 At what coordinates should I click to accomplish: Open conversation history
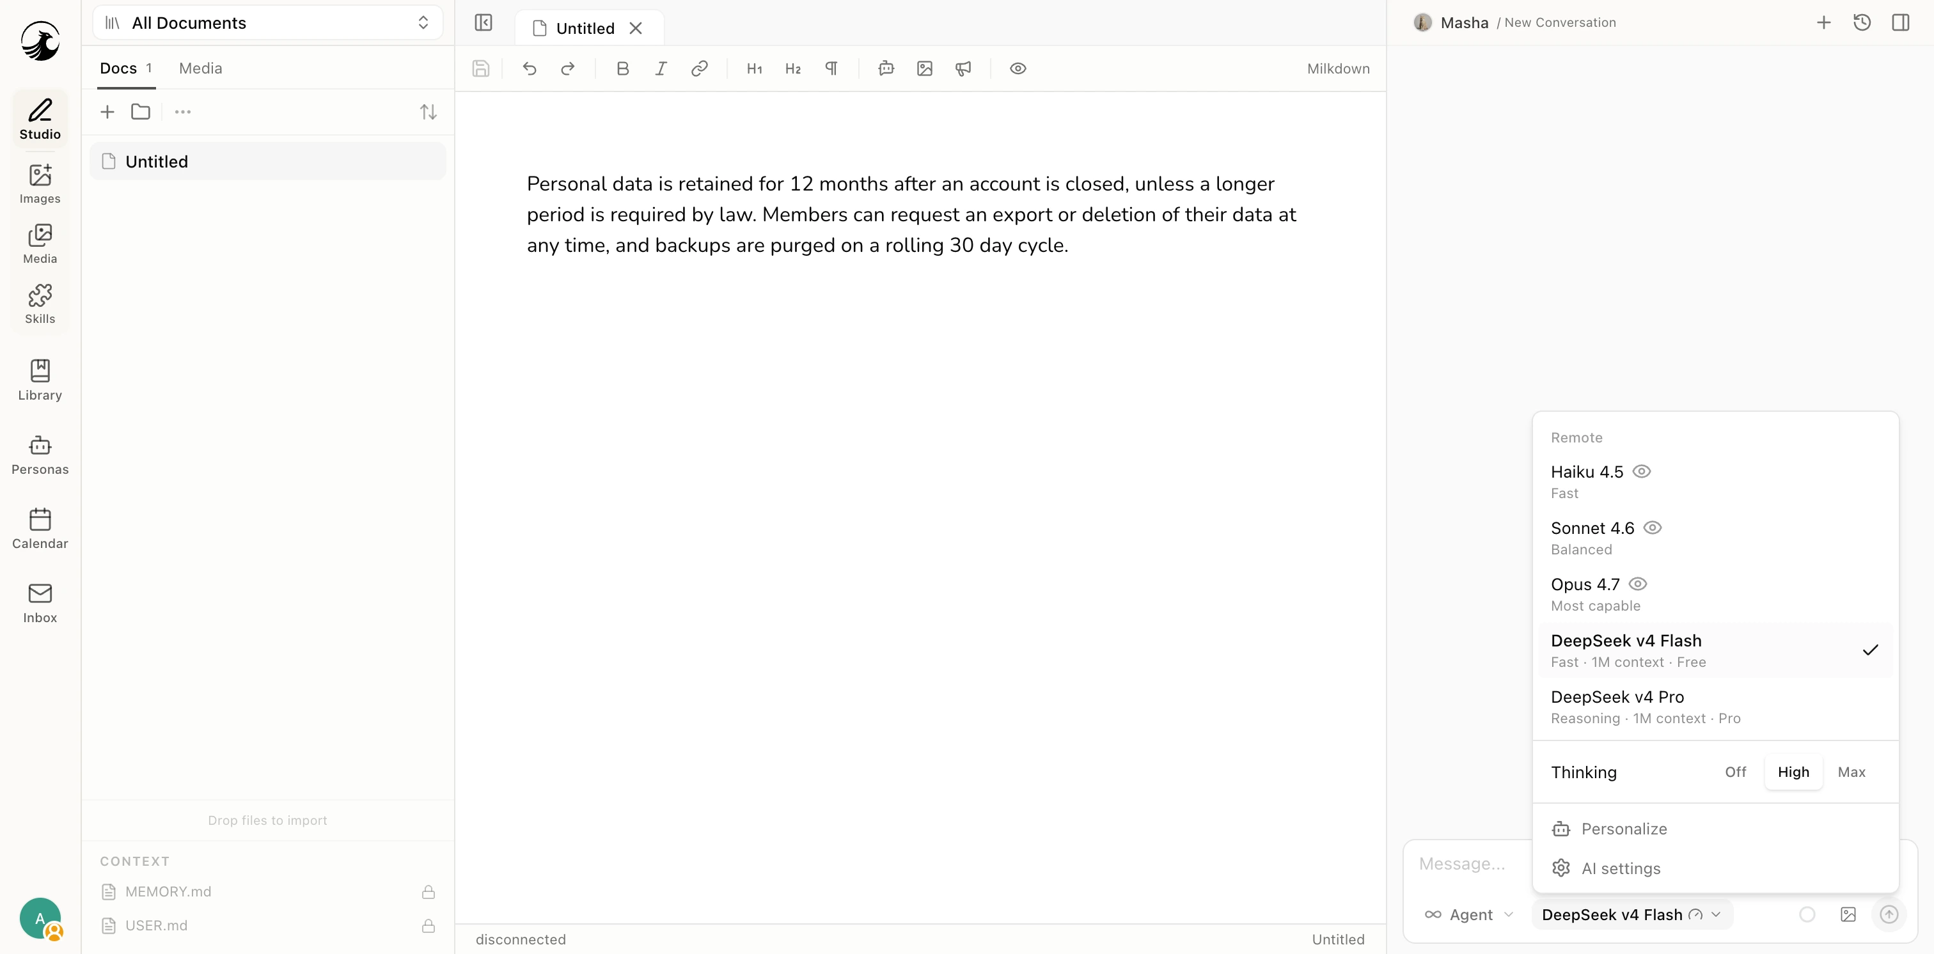(x=1862, y=22)
